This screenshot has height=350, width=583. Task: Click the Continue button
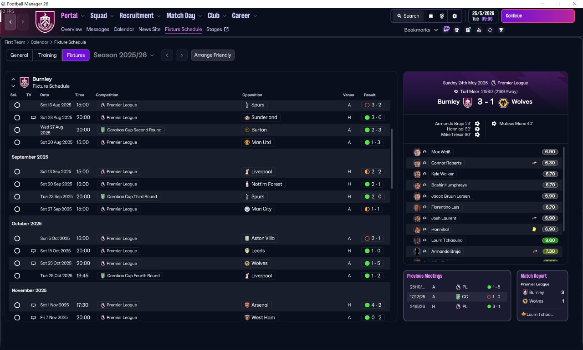point(538,16)
